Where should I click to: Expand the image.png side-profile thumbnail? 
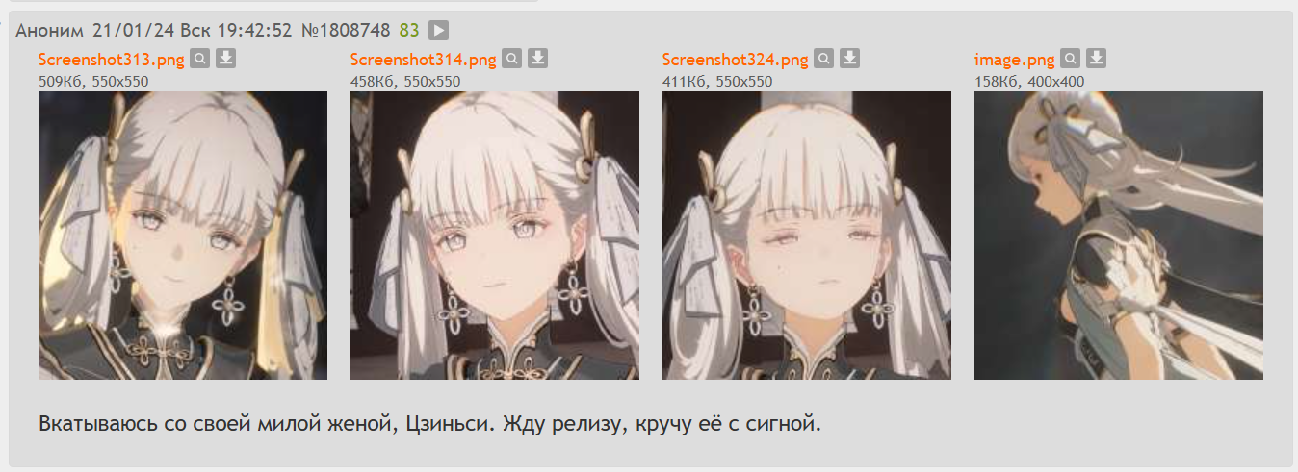(x=1119, y=236)
